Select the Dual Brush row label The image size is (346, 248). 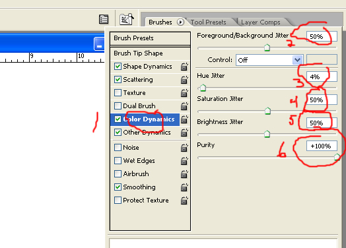tap(139, 106)
